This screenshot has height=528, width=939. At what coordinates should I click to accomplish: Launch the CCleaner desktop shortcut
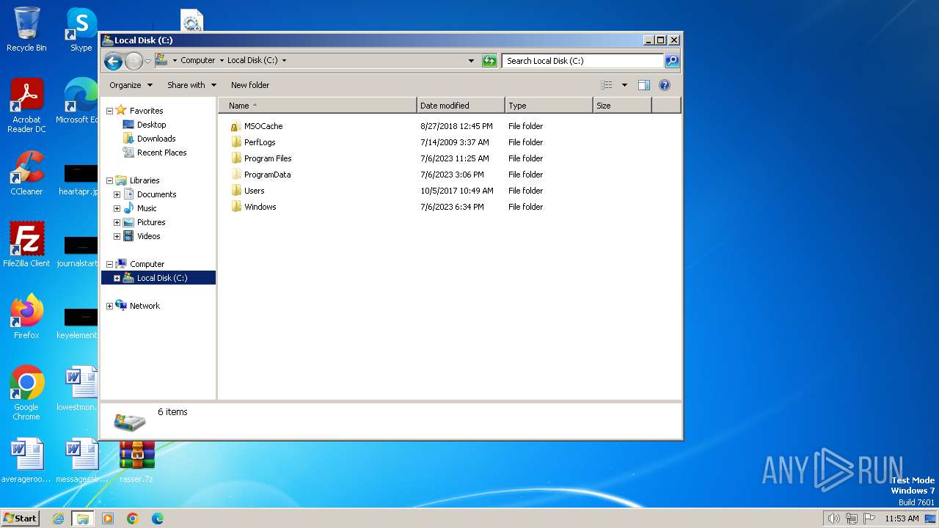(x=26, y=173)
